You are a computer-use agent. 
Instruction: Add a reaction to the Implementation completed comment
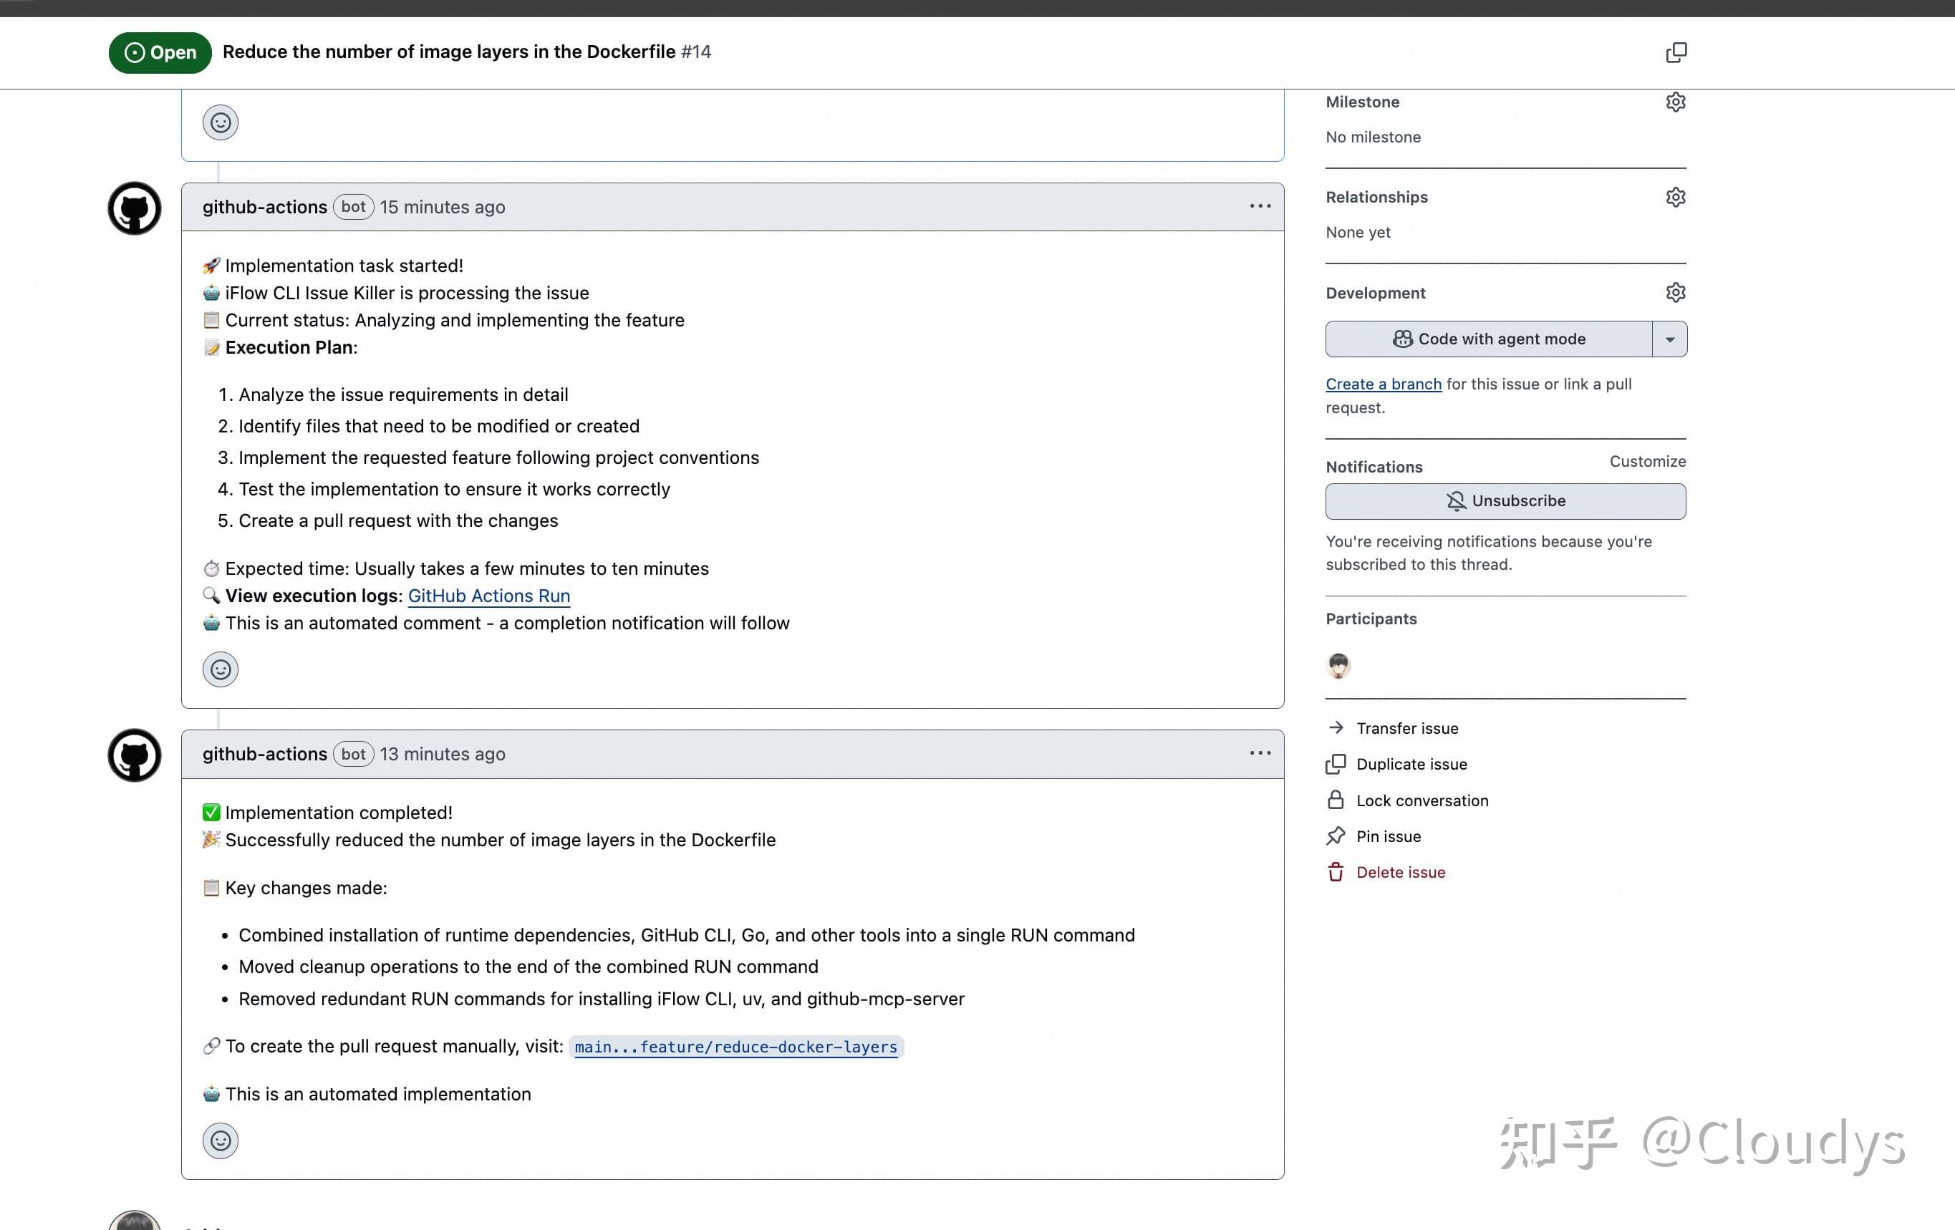click(x=220, y=1141)
